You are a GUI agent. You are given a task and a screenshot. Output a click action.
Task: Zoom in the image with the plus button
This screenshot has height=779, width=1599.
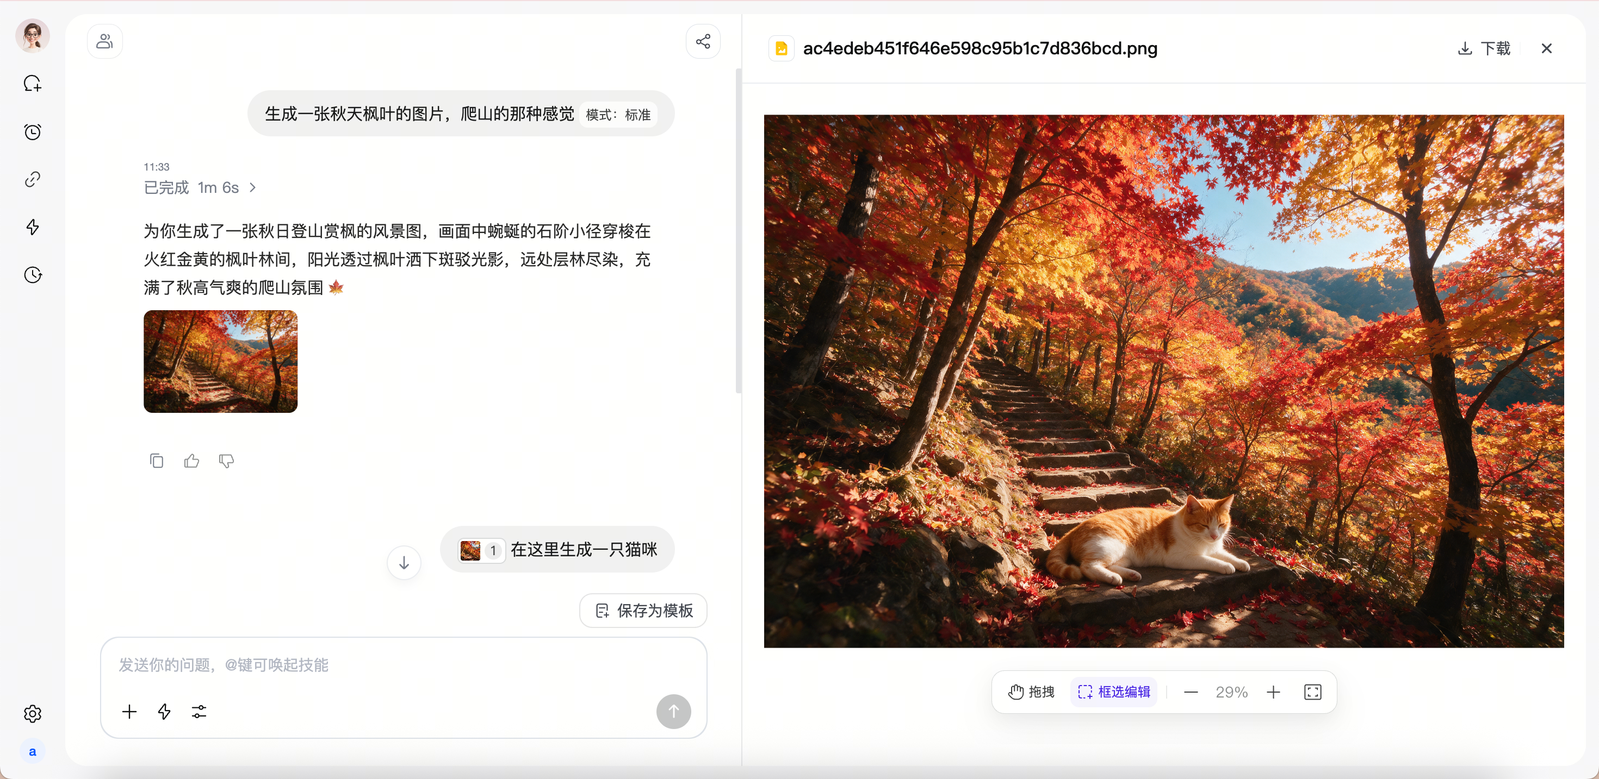tap(1273, 692)
